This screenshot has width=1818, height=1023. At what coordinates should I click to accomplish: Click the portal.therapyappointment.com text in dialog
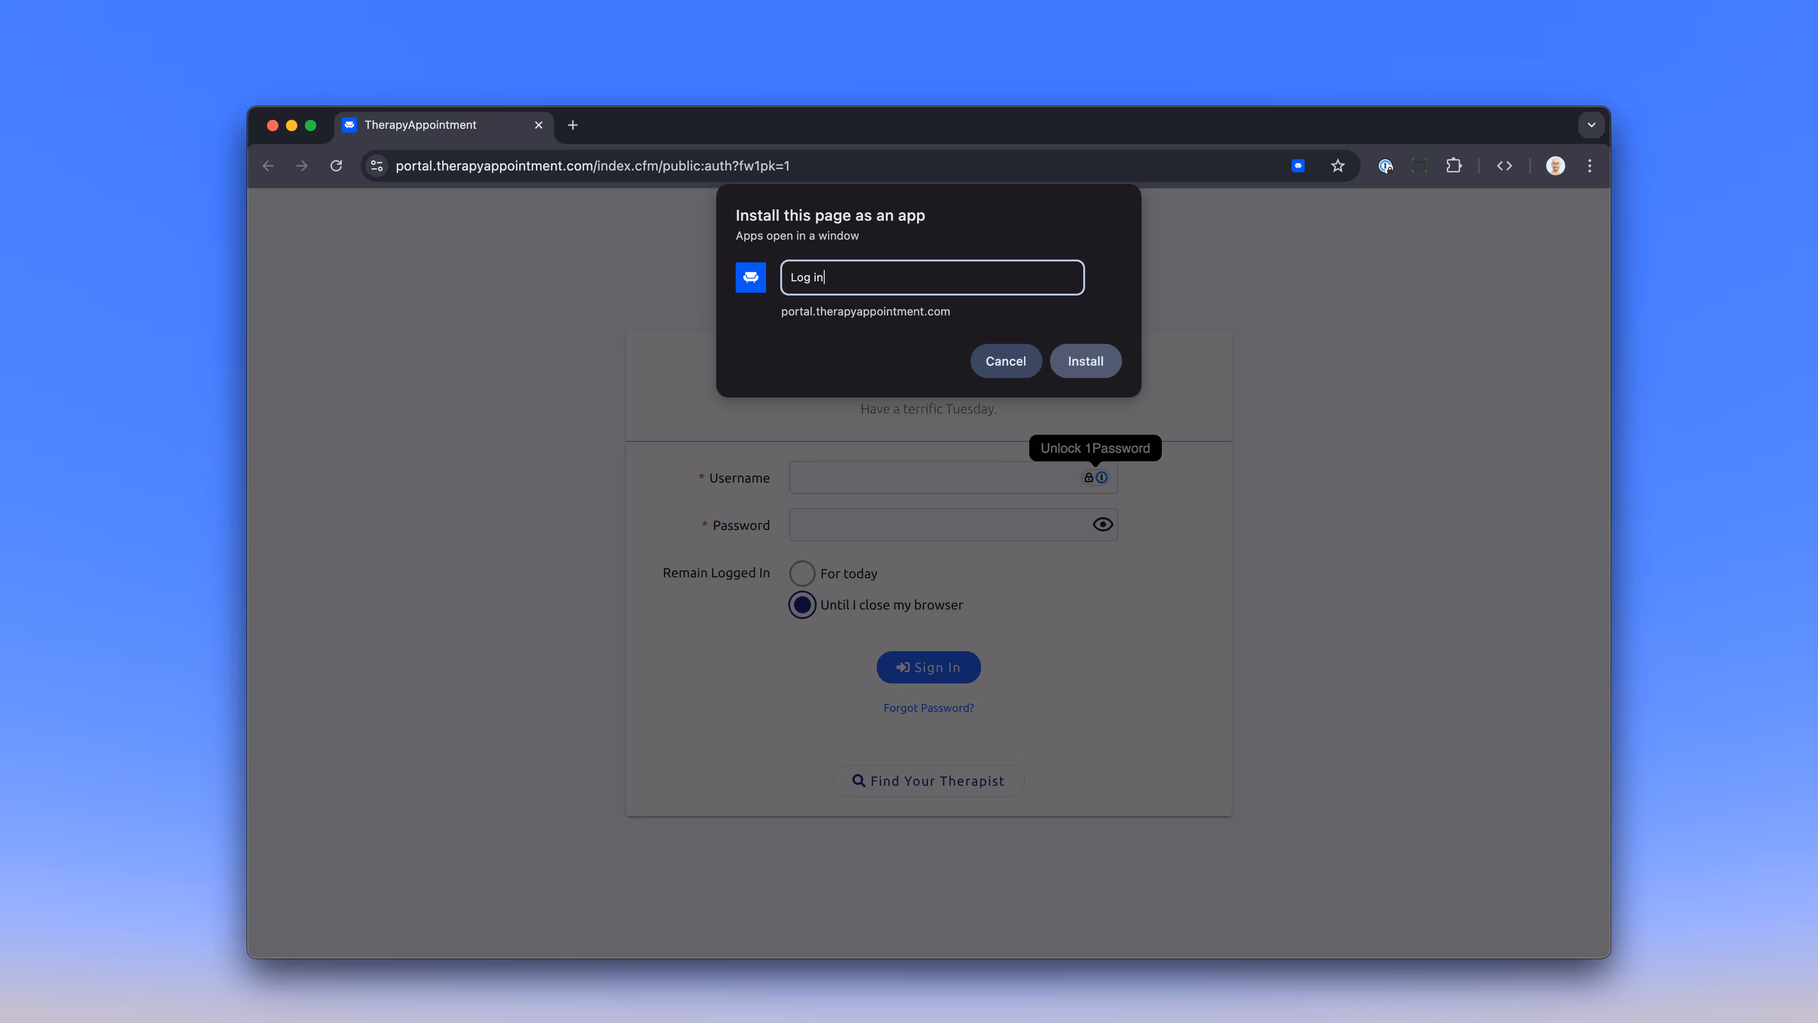click(865, 311)
